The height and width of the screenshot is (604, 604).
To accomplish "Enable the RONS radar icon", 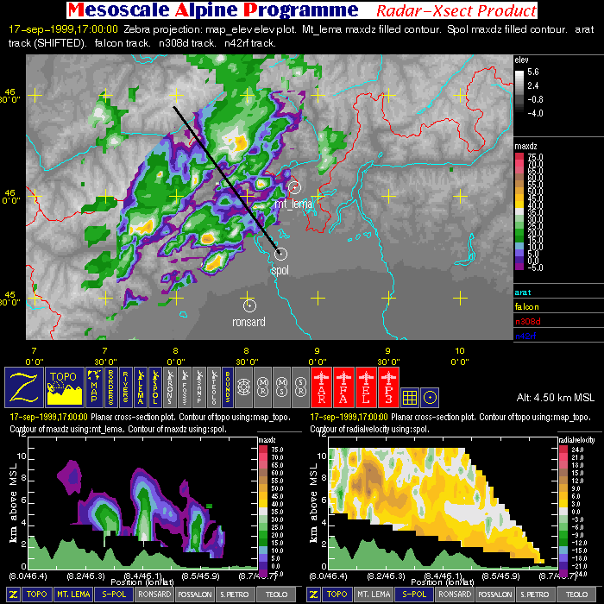I will click(170, 387).
